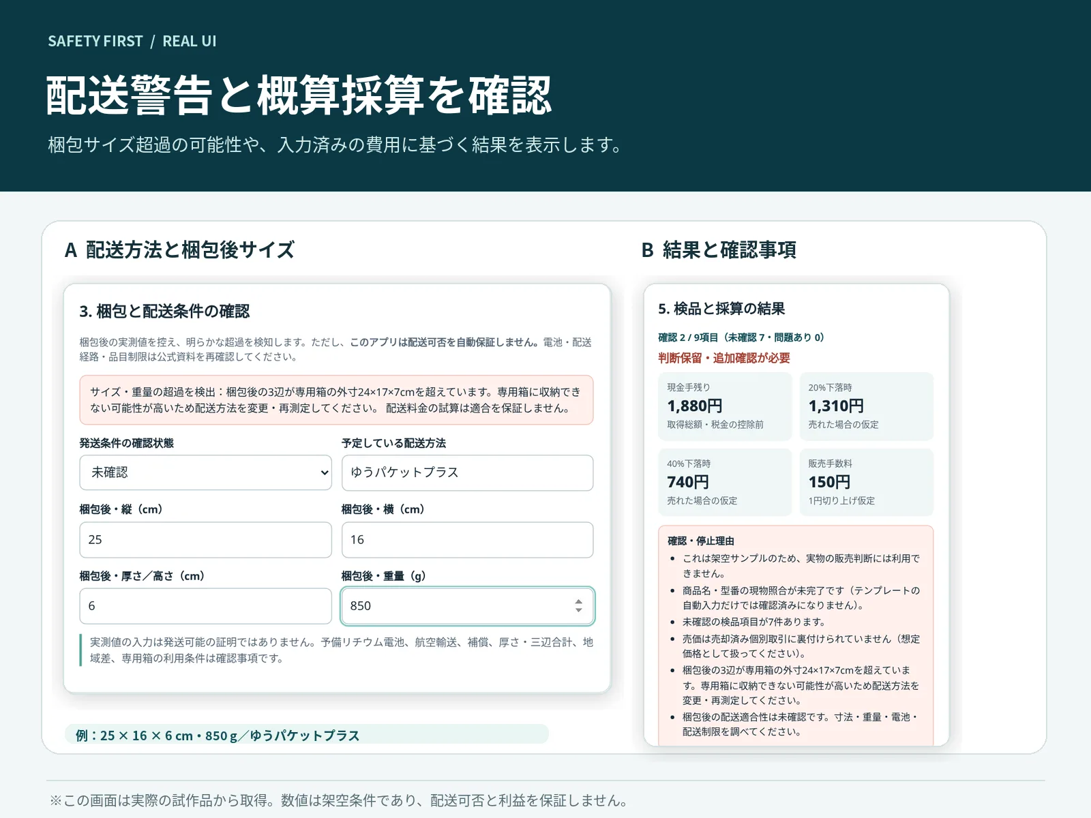
Task: Click the 梱包後・重量 field showing 850
Action: tap(467, 606)
